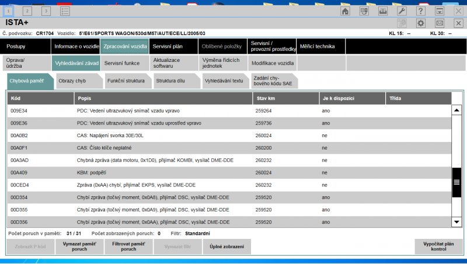This screenshot has height=264, width=467.
Task: Select Oprava/údržba submenu
Action: [x=27, y=63]
